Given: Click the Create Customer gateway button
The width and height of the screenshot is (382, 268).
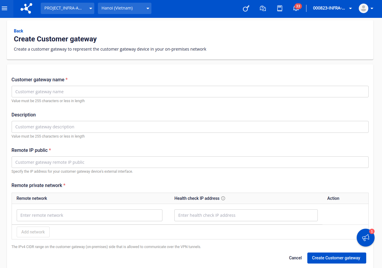Looking at the screenshot, I should 336,258.
